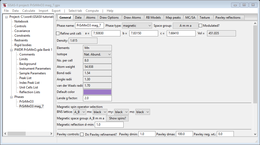Image resolution: width=260 pixels, height=145 pixels.
Task: Open the Import menu
Action: pos(43,11)
